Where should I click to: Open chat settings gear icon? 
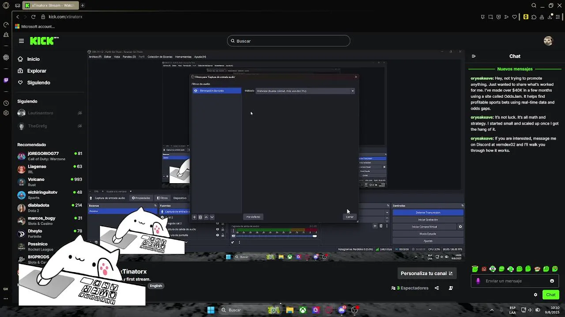[535, 295]
